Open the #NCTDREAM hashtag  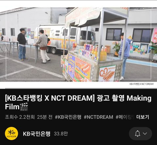[98, 117]
